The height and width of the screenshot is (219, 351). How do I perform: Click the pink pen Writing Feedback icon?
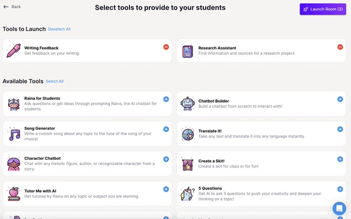pyautogui.click(x=13, y=50)
